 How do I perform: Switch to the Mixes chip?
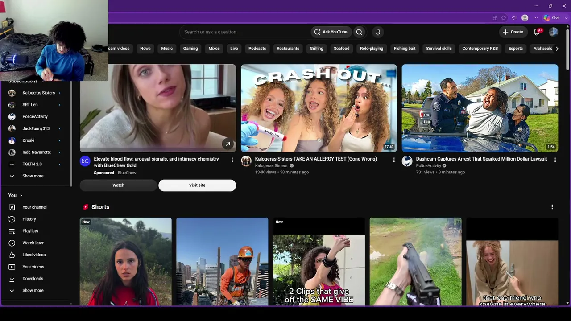[214, 49]
